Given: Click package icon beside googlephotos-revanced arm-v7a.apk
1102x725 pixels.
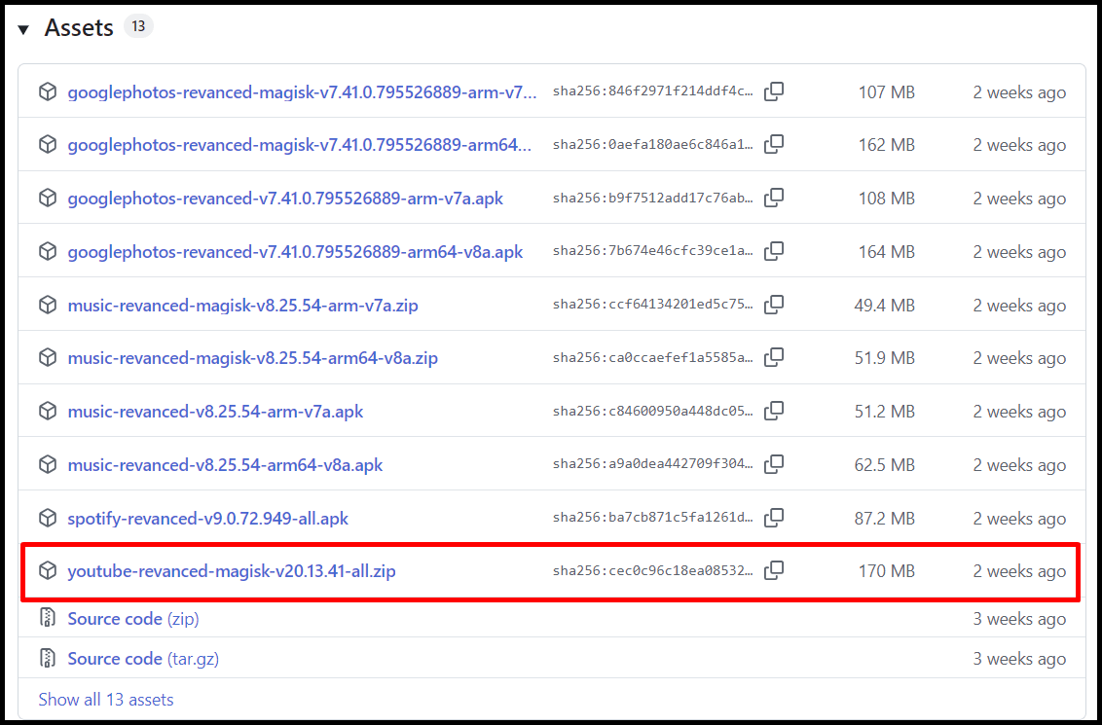Looking at the screenshot, I should pos(47,199).
